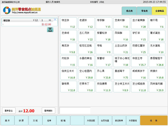
Task: Open the 钱箱 cash drawer
Action: click(x=63, y=120)
